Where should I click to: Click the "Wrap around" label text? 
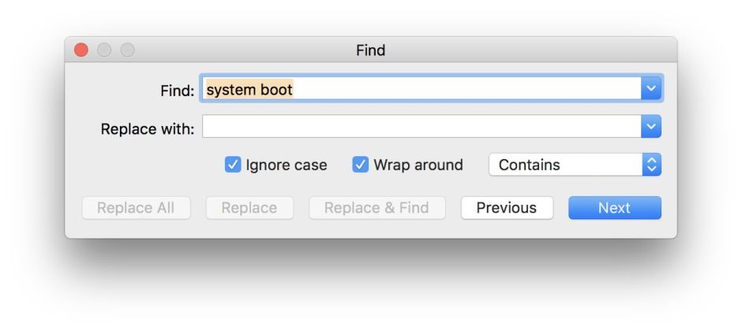[x=418, y=165]
